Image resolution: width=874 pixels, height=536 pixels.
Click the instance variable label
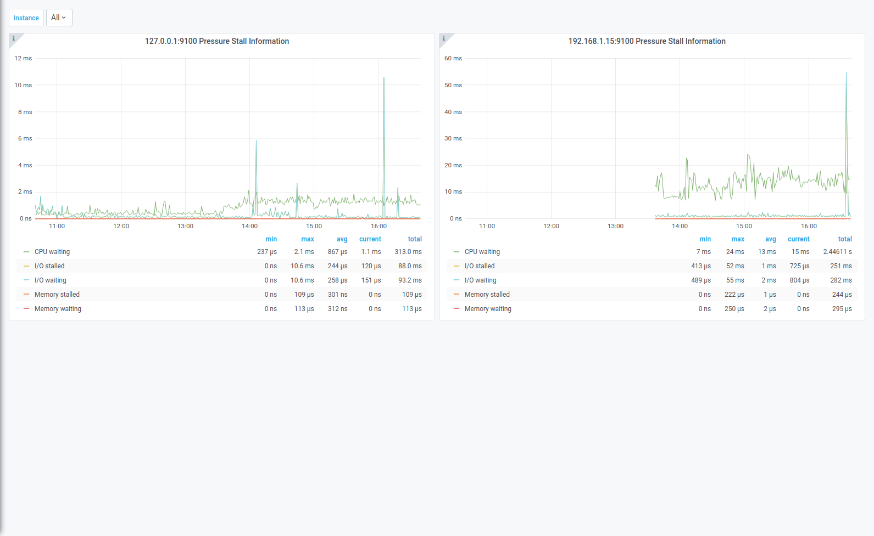[x=26, y=18]
